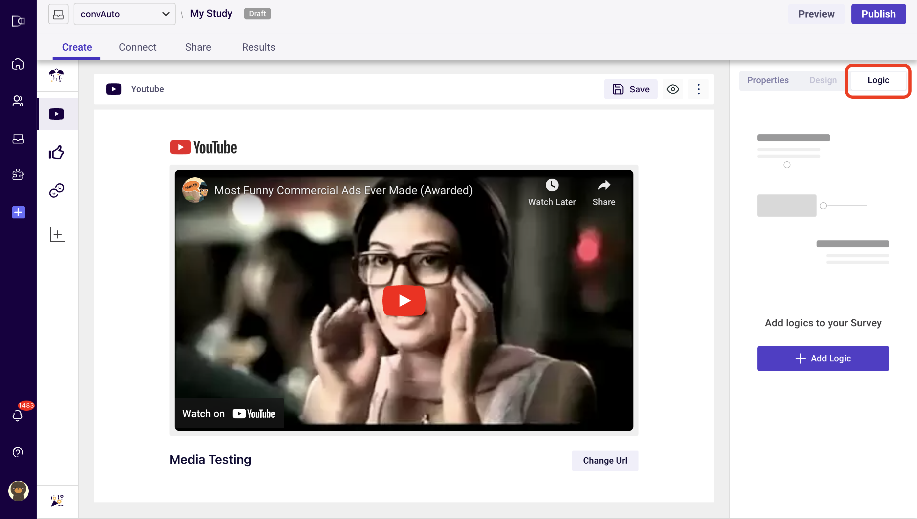The image size is (917, 519).
Task: Select the thumbs-up block in block list
Action: (x=56, y=152)
